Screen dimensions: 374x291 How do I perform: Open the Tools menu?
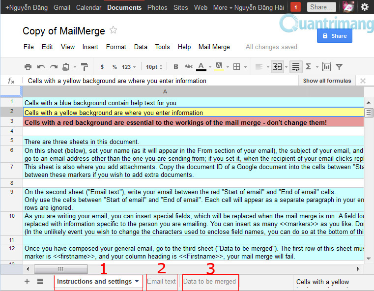(163, 47)
